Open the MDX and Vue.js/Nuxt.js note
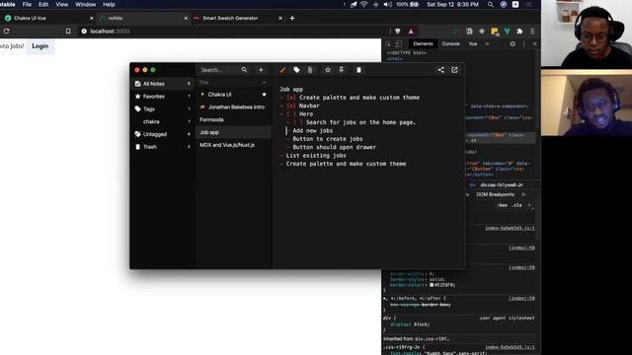 (x=233, y=145)
